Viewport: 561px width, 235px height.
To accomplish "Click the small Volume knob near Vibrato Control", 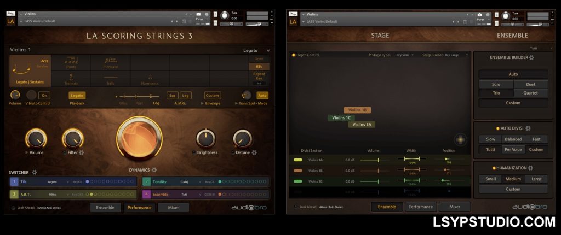I will pyautogui.click(x=15, y=95).
